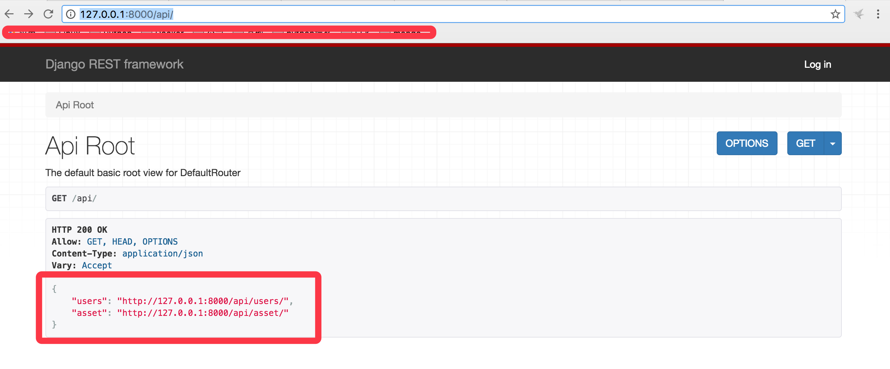This screenshot has width=890, height=369.
Task: Go forward using the browser forward arrow
Action: [x=29, y=14]
